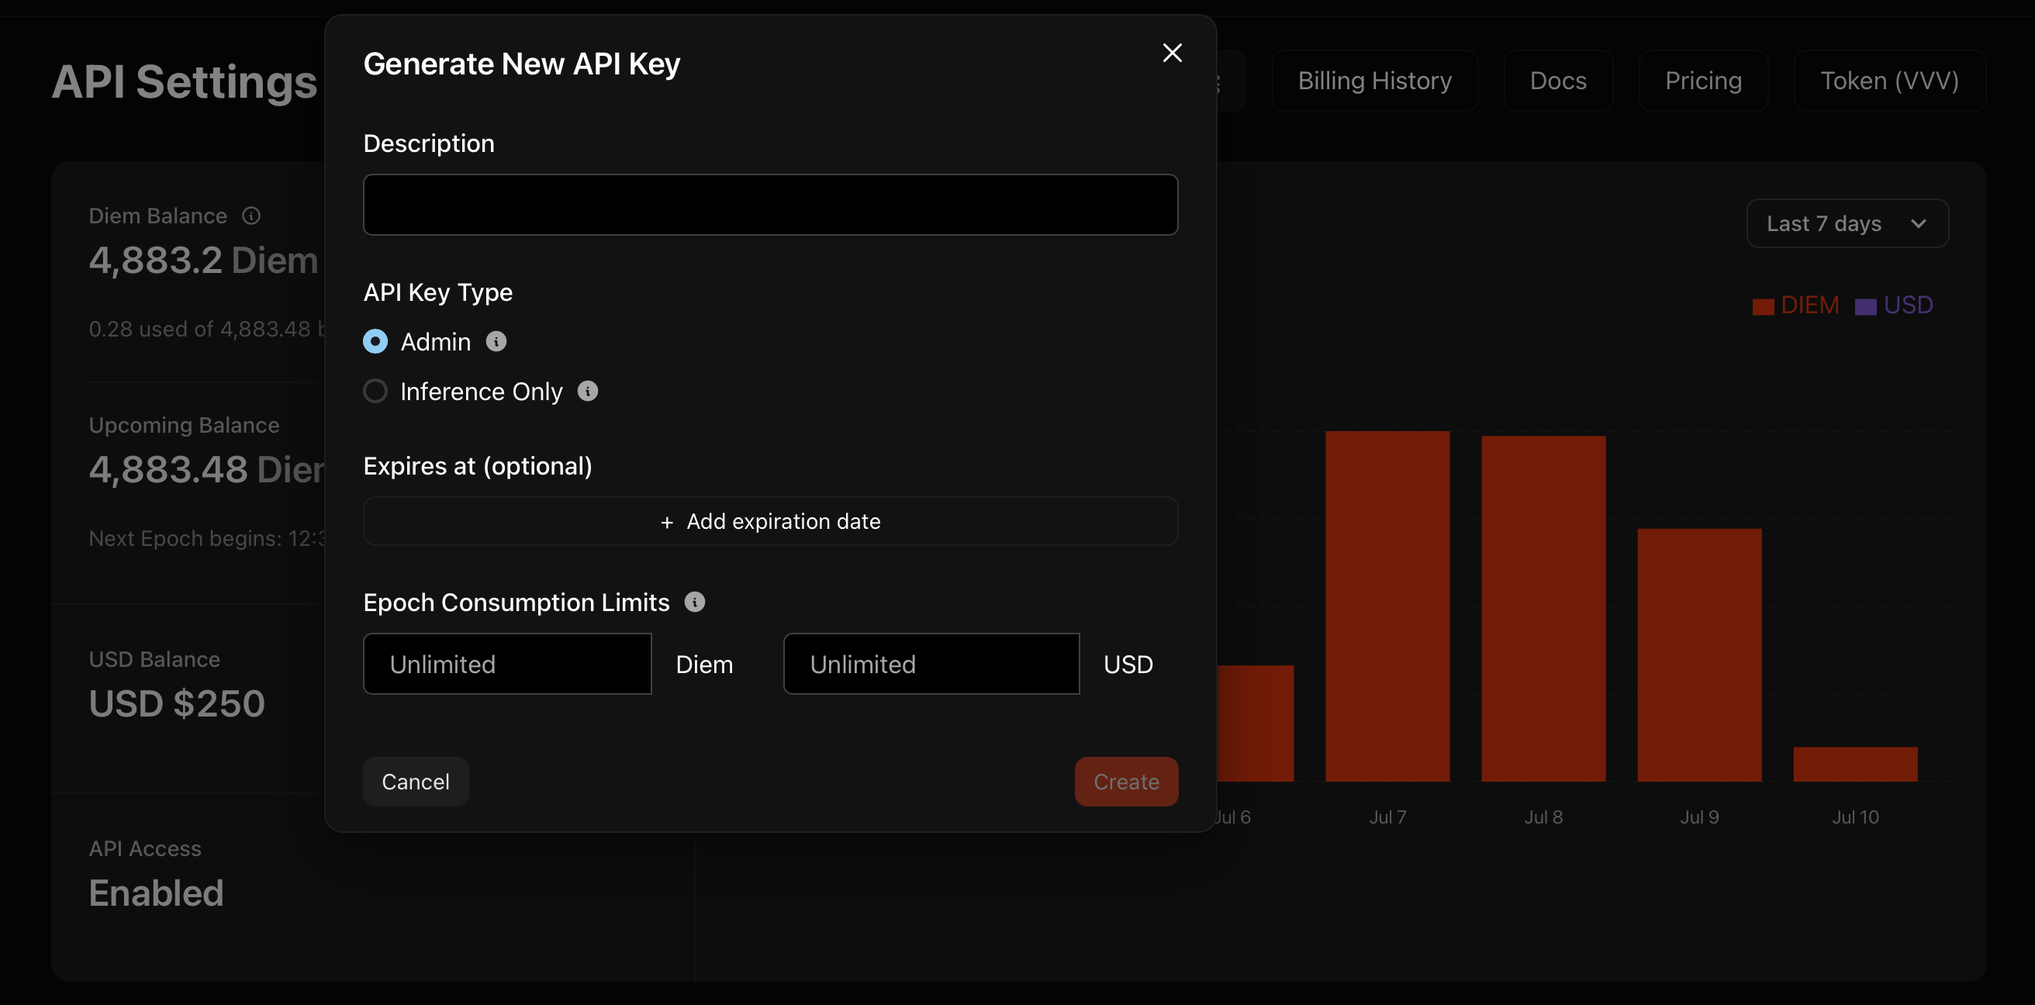Click the Jul 10 chart bar
Viewport: 2035px width, 1005px height.
1855,764
